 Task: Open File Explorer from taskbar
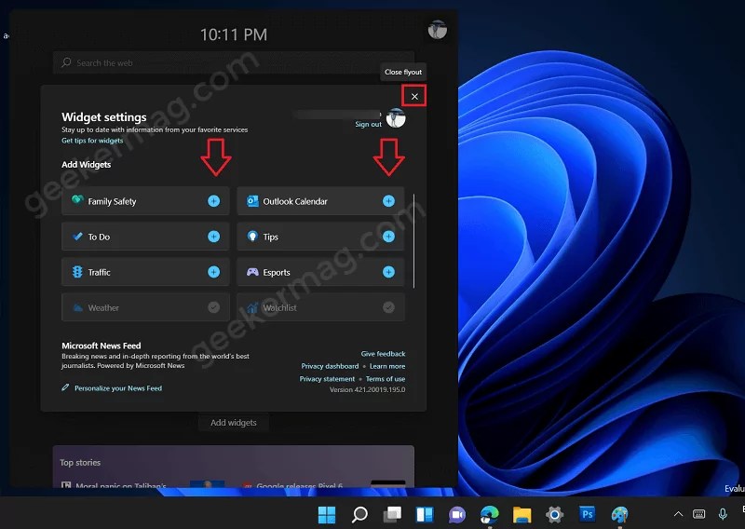pos(521,514)
